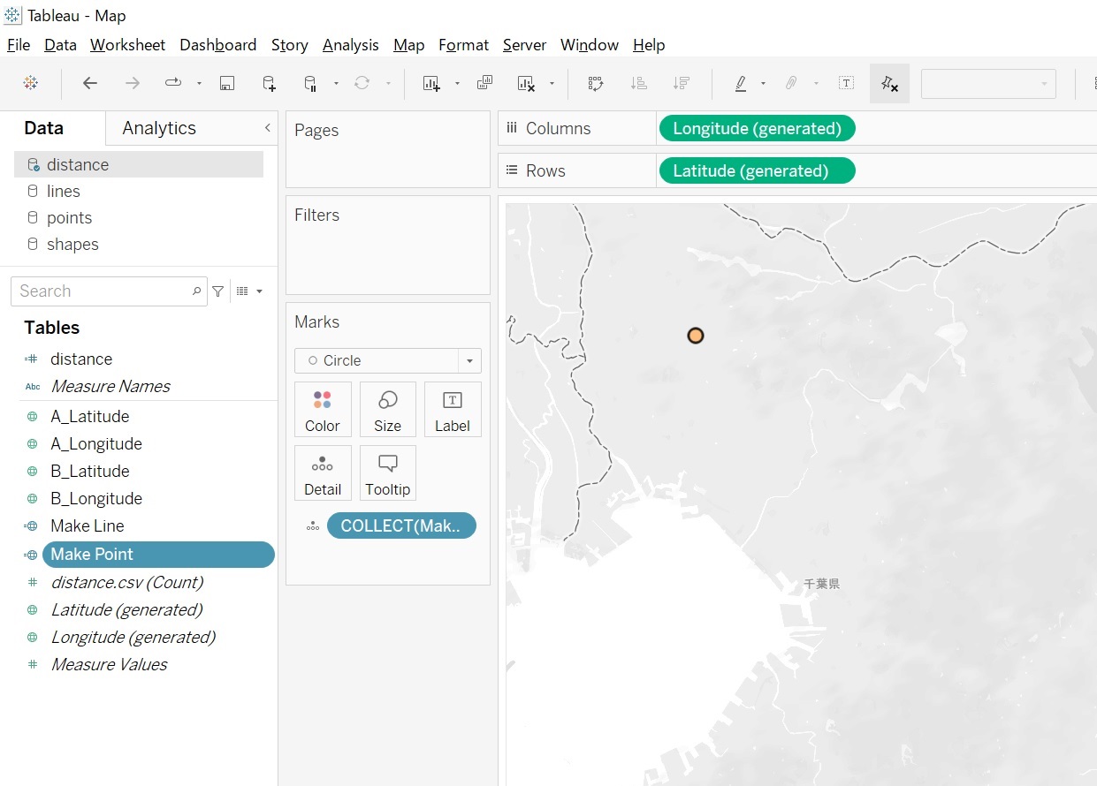Select the Longitude (generated) pill on Columns

click(757, 128)
